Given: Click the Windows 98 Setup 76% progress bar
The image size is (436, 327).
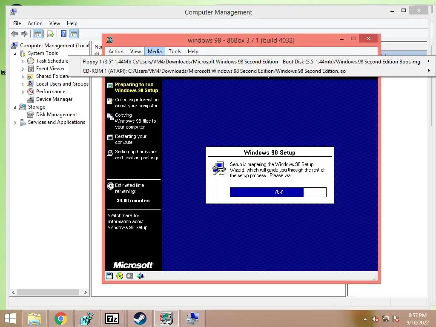Looking at the screenshot, I should [278, 192].
